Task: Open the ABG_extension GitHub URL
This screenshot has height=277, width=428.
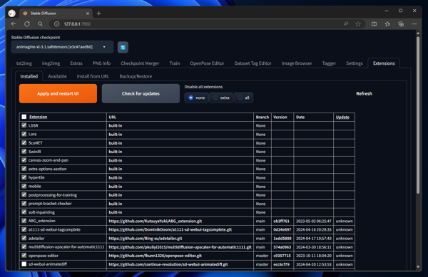Action: pos(155,221)
